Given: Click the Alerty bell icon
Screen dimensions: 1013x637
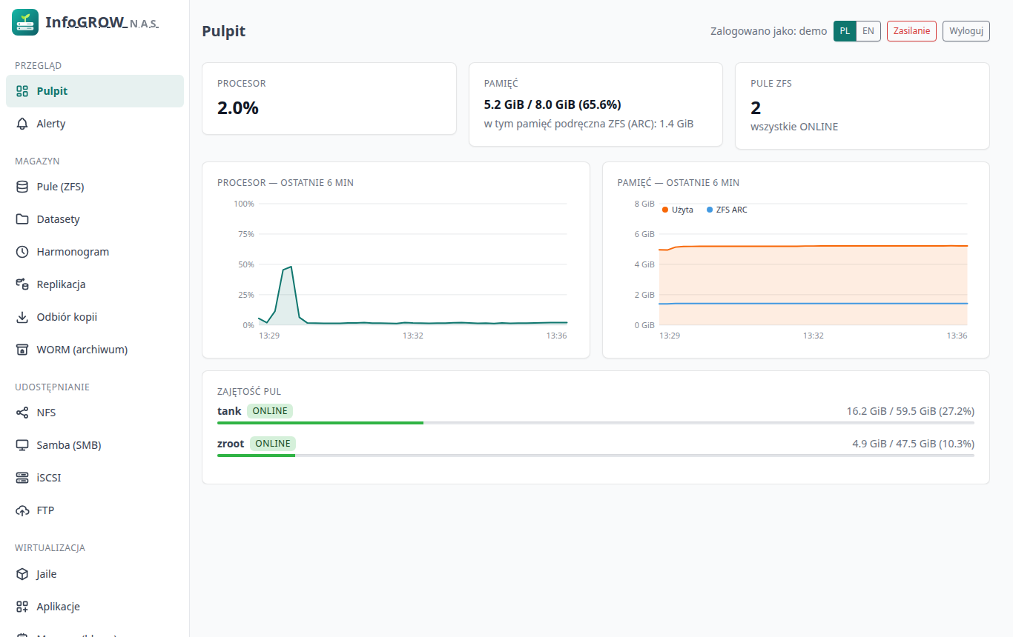Looking at the screenshot, I should (x=22, y=124).
